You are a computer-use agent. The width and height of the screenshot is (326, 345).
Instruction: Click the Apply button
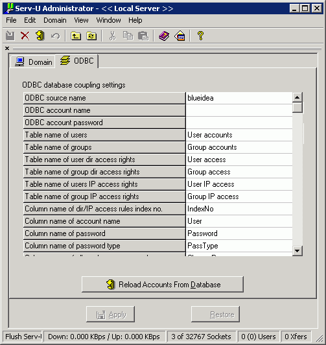(110, 315)
